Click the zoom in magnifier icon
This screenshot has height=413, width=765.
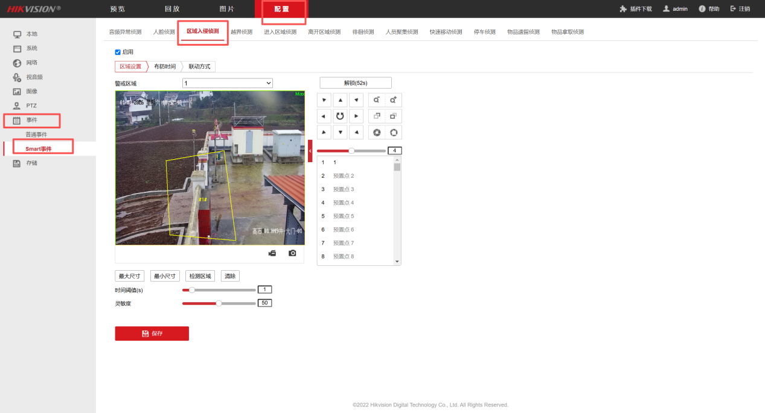click(394, 100)
